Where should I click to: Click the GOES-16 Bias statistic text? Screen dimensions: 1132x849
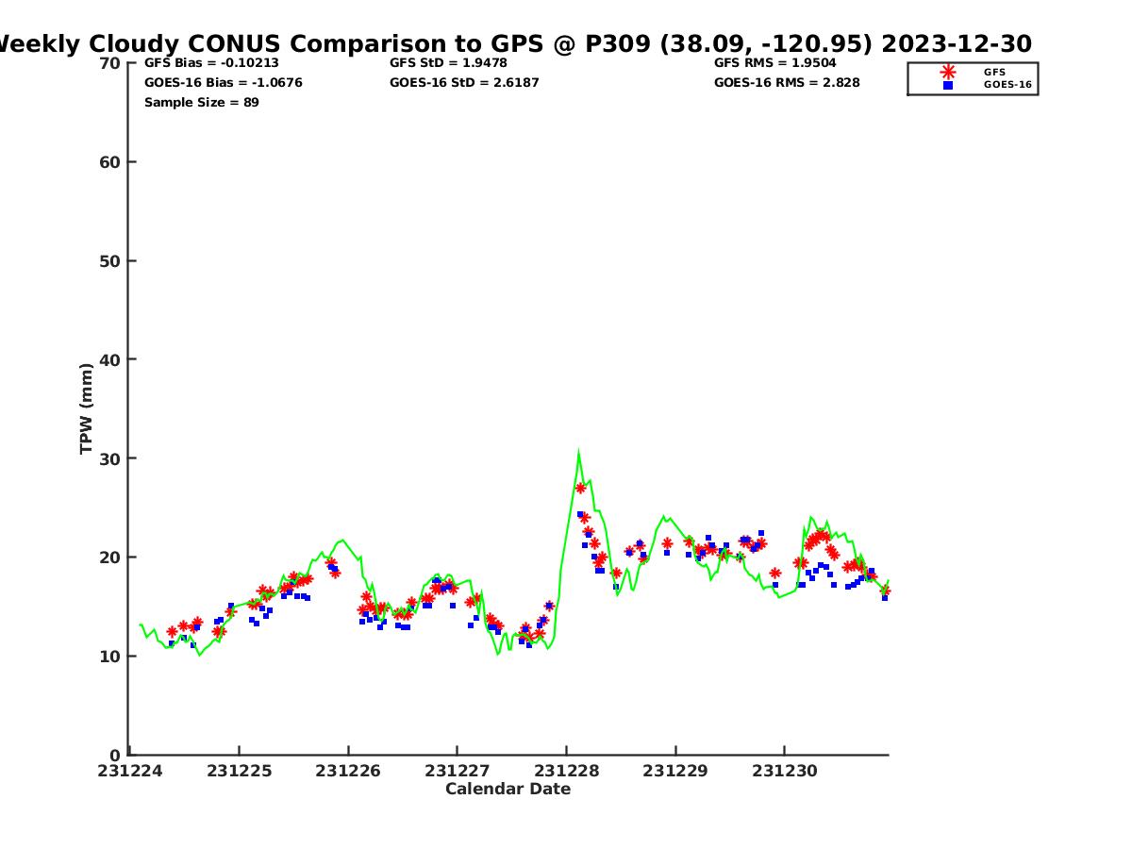tap(223, 82)
